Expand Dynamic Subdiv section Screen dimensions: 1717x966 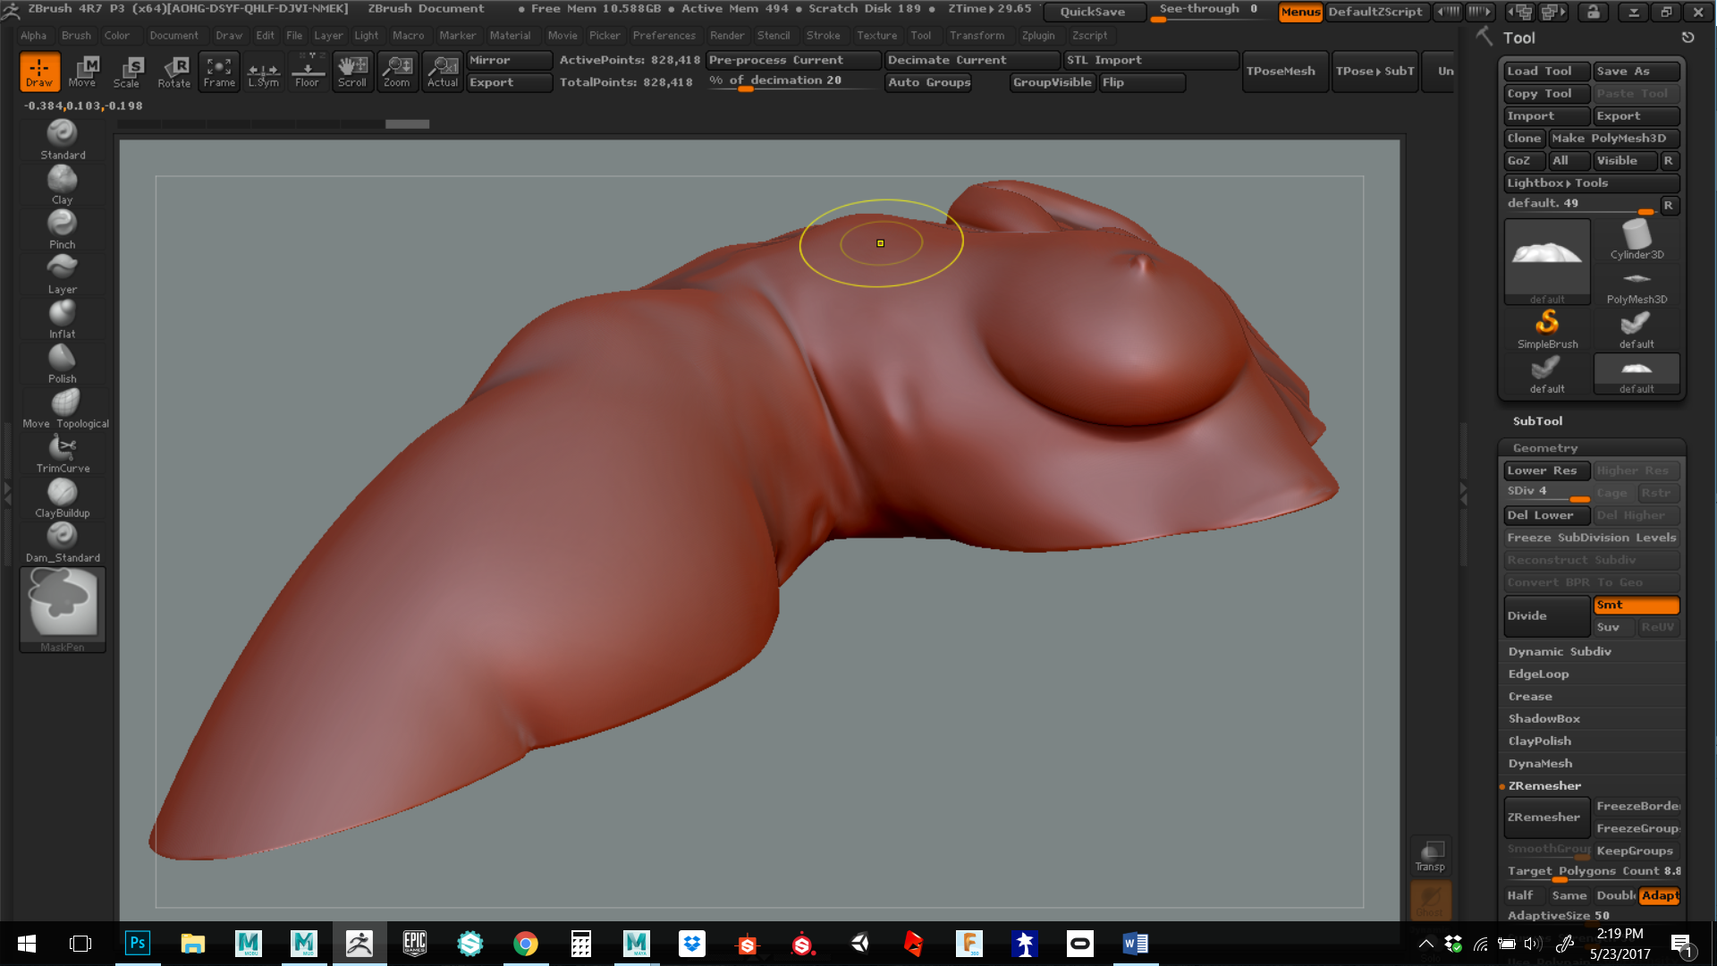coord(1559,652)
